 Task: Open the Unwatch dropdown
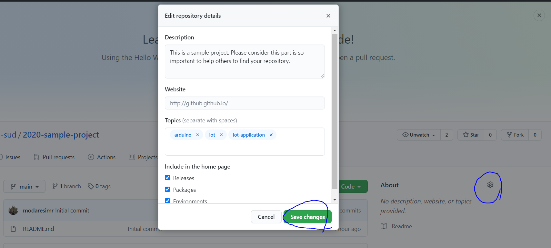tap(419, 135)
